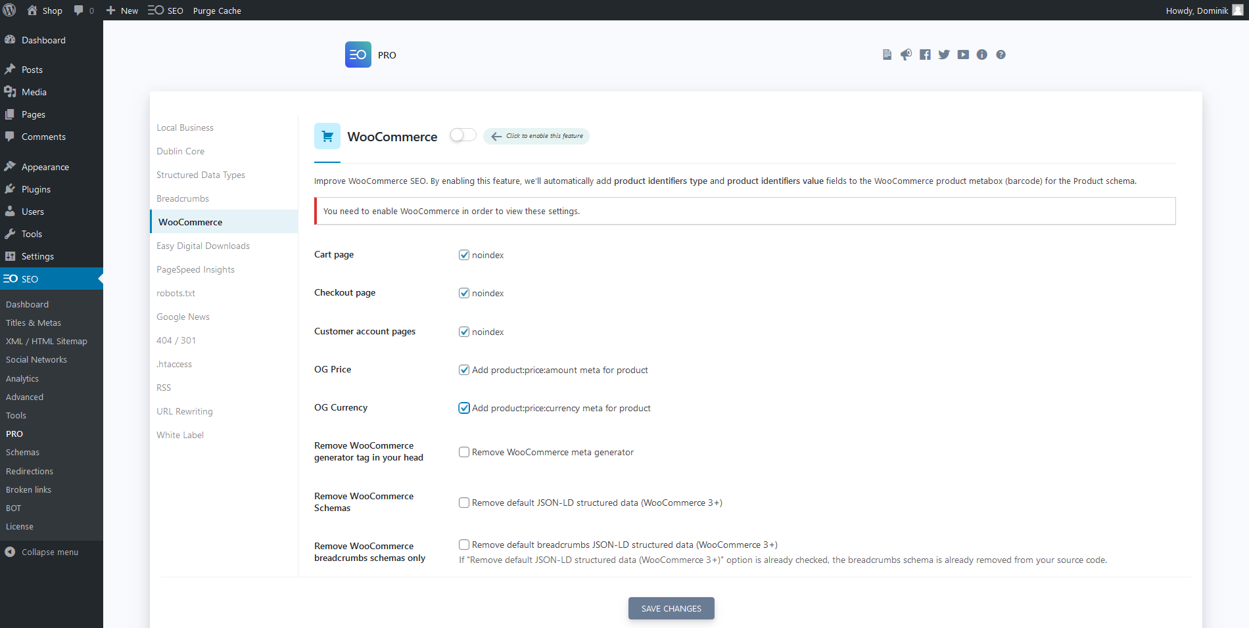This screenshot has width=1249, height=628.
Task: Click Purge Cache in admin bar
Action: 217,11
